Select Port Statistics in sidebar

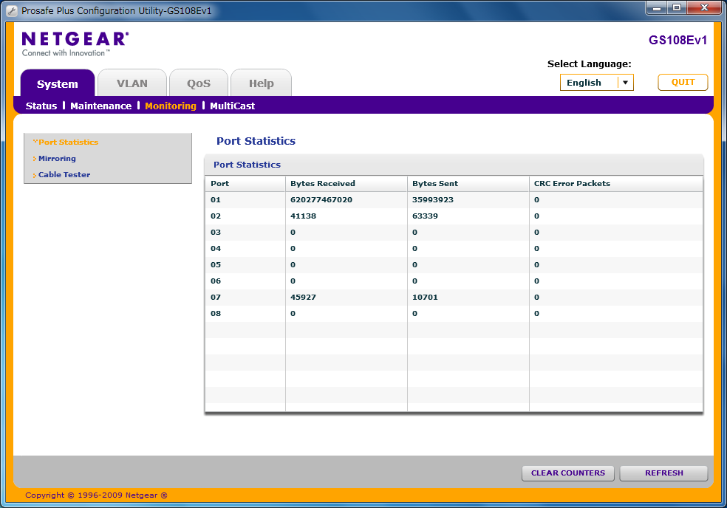(x=68, y=143)
